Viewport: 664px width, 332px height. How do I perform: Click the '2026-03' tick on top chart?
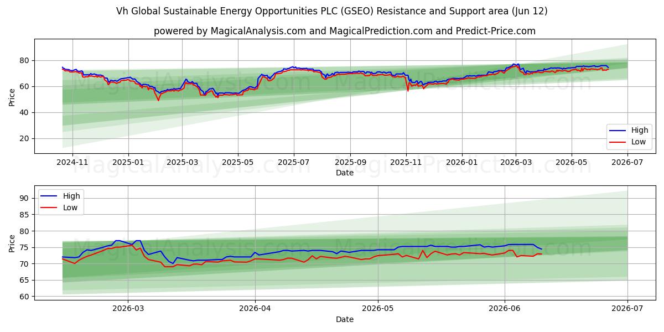pyautogui.click(x=516, y=162)
